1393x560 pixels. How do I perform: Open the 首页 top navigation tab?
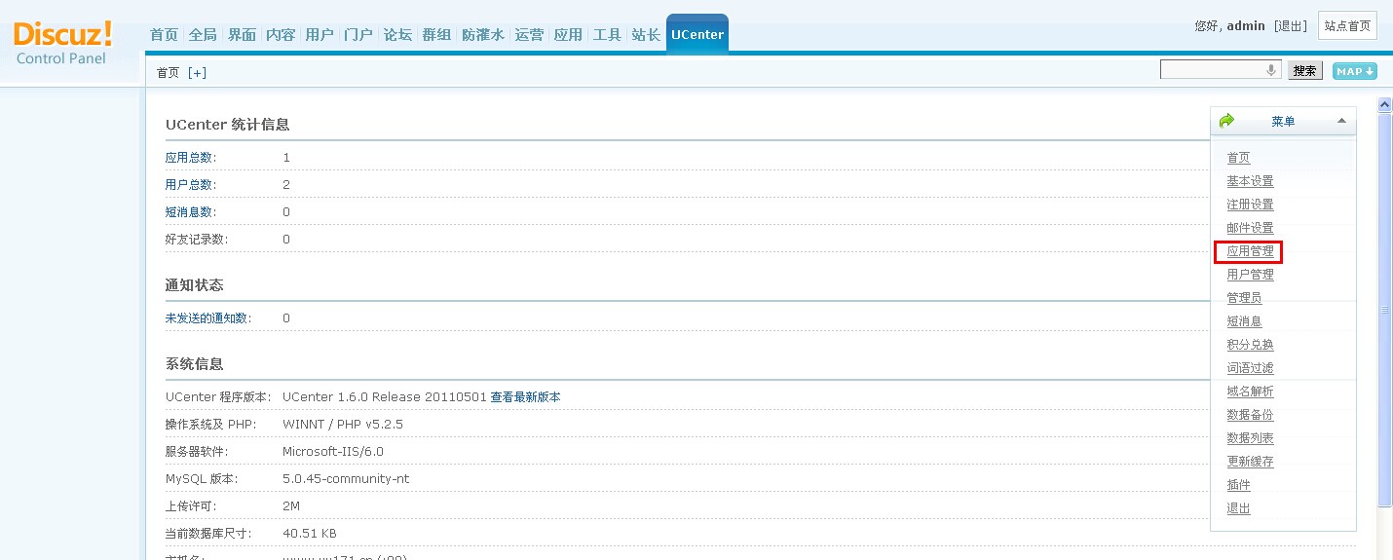164,35
